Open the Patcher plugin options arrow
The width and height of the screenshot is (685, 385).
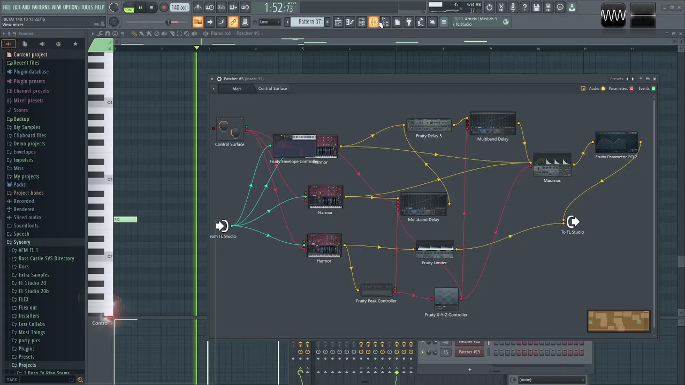click(x=212, y=79)
